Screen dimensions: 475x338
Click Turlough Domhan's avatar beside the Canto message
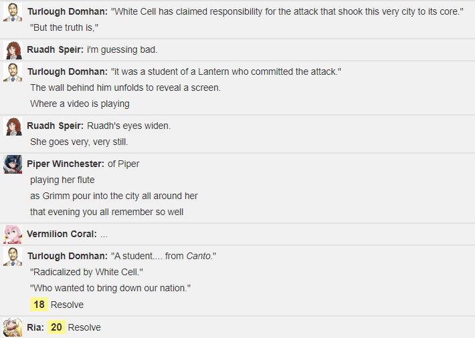[x=13, y=257]
